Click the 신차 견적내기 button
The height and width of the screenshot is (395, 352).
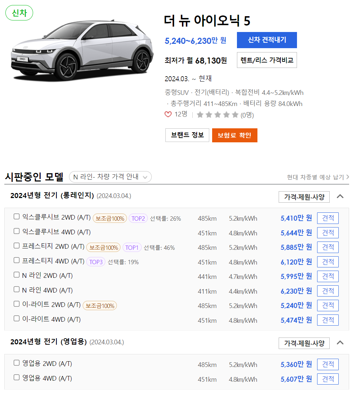click(x=267, y=40)
